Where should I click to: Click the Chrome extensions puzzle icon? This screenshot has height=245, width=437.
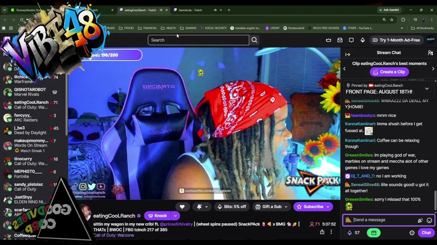tap(403, 20)
